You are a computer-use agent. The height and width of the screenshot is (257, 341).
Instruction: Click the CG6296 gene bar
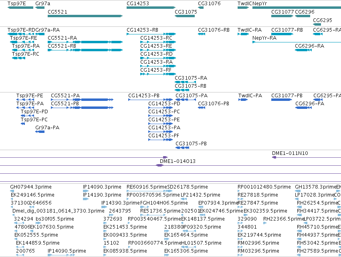(x=303, y=16)
